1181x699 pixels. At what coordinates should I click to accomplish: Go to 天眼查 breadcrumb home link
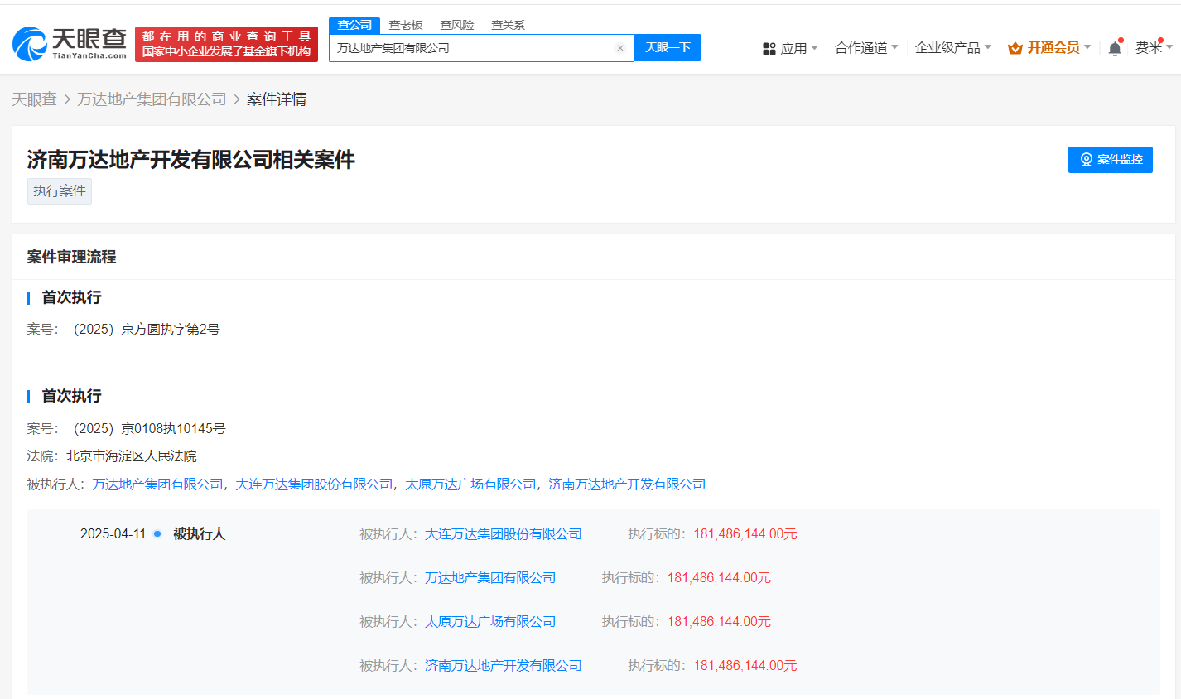pos(35,99)
